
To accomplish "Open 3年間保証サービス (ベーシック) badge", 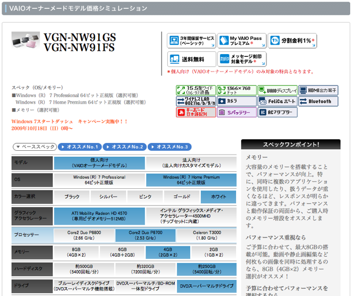I will 191,41.
